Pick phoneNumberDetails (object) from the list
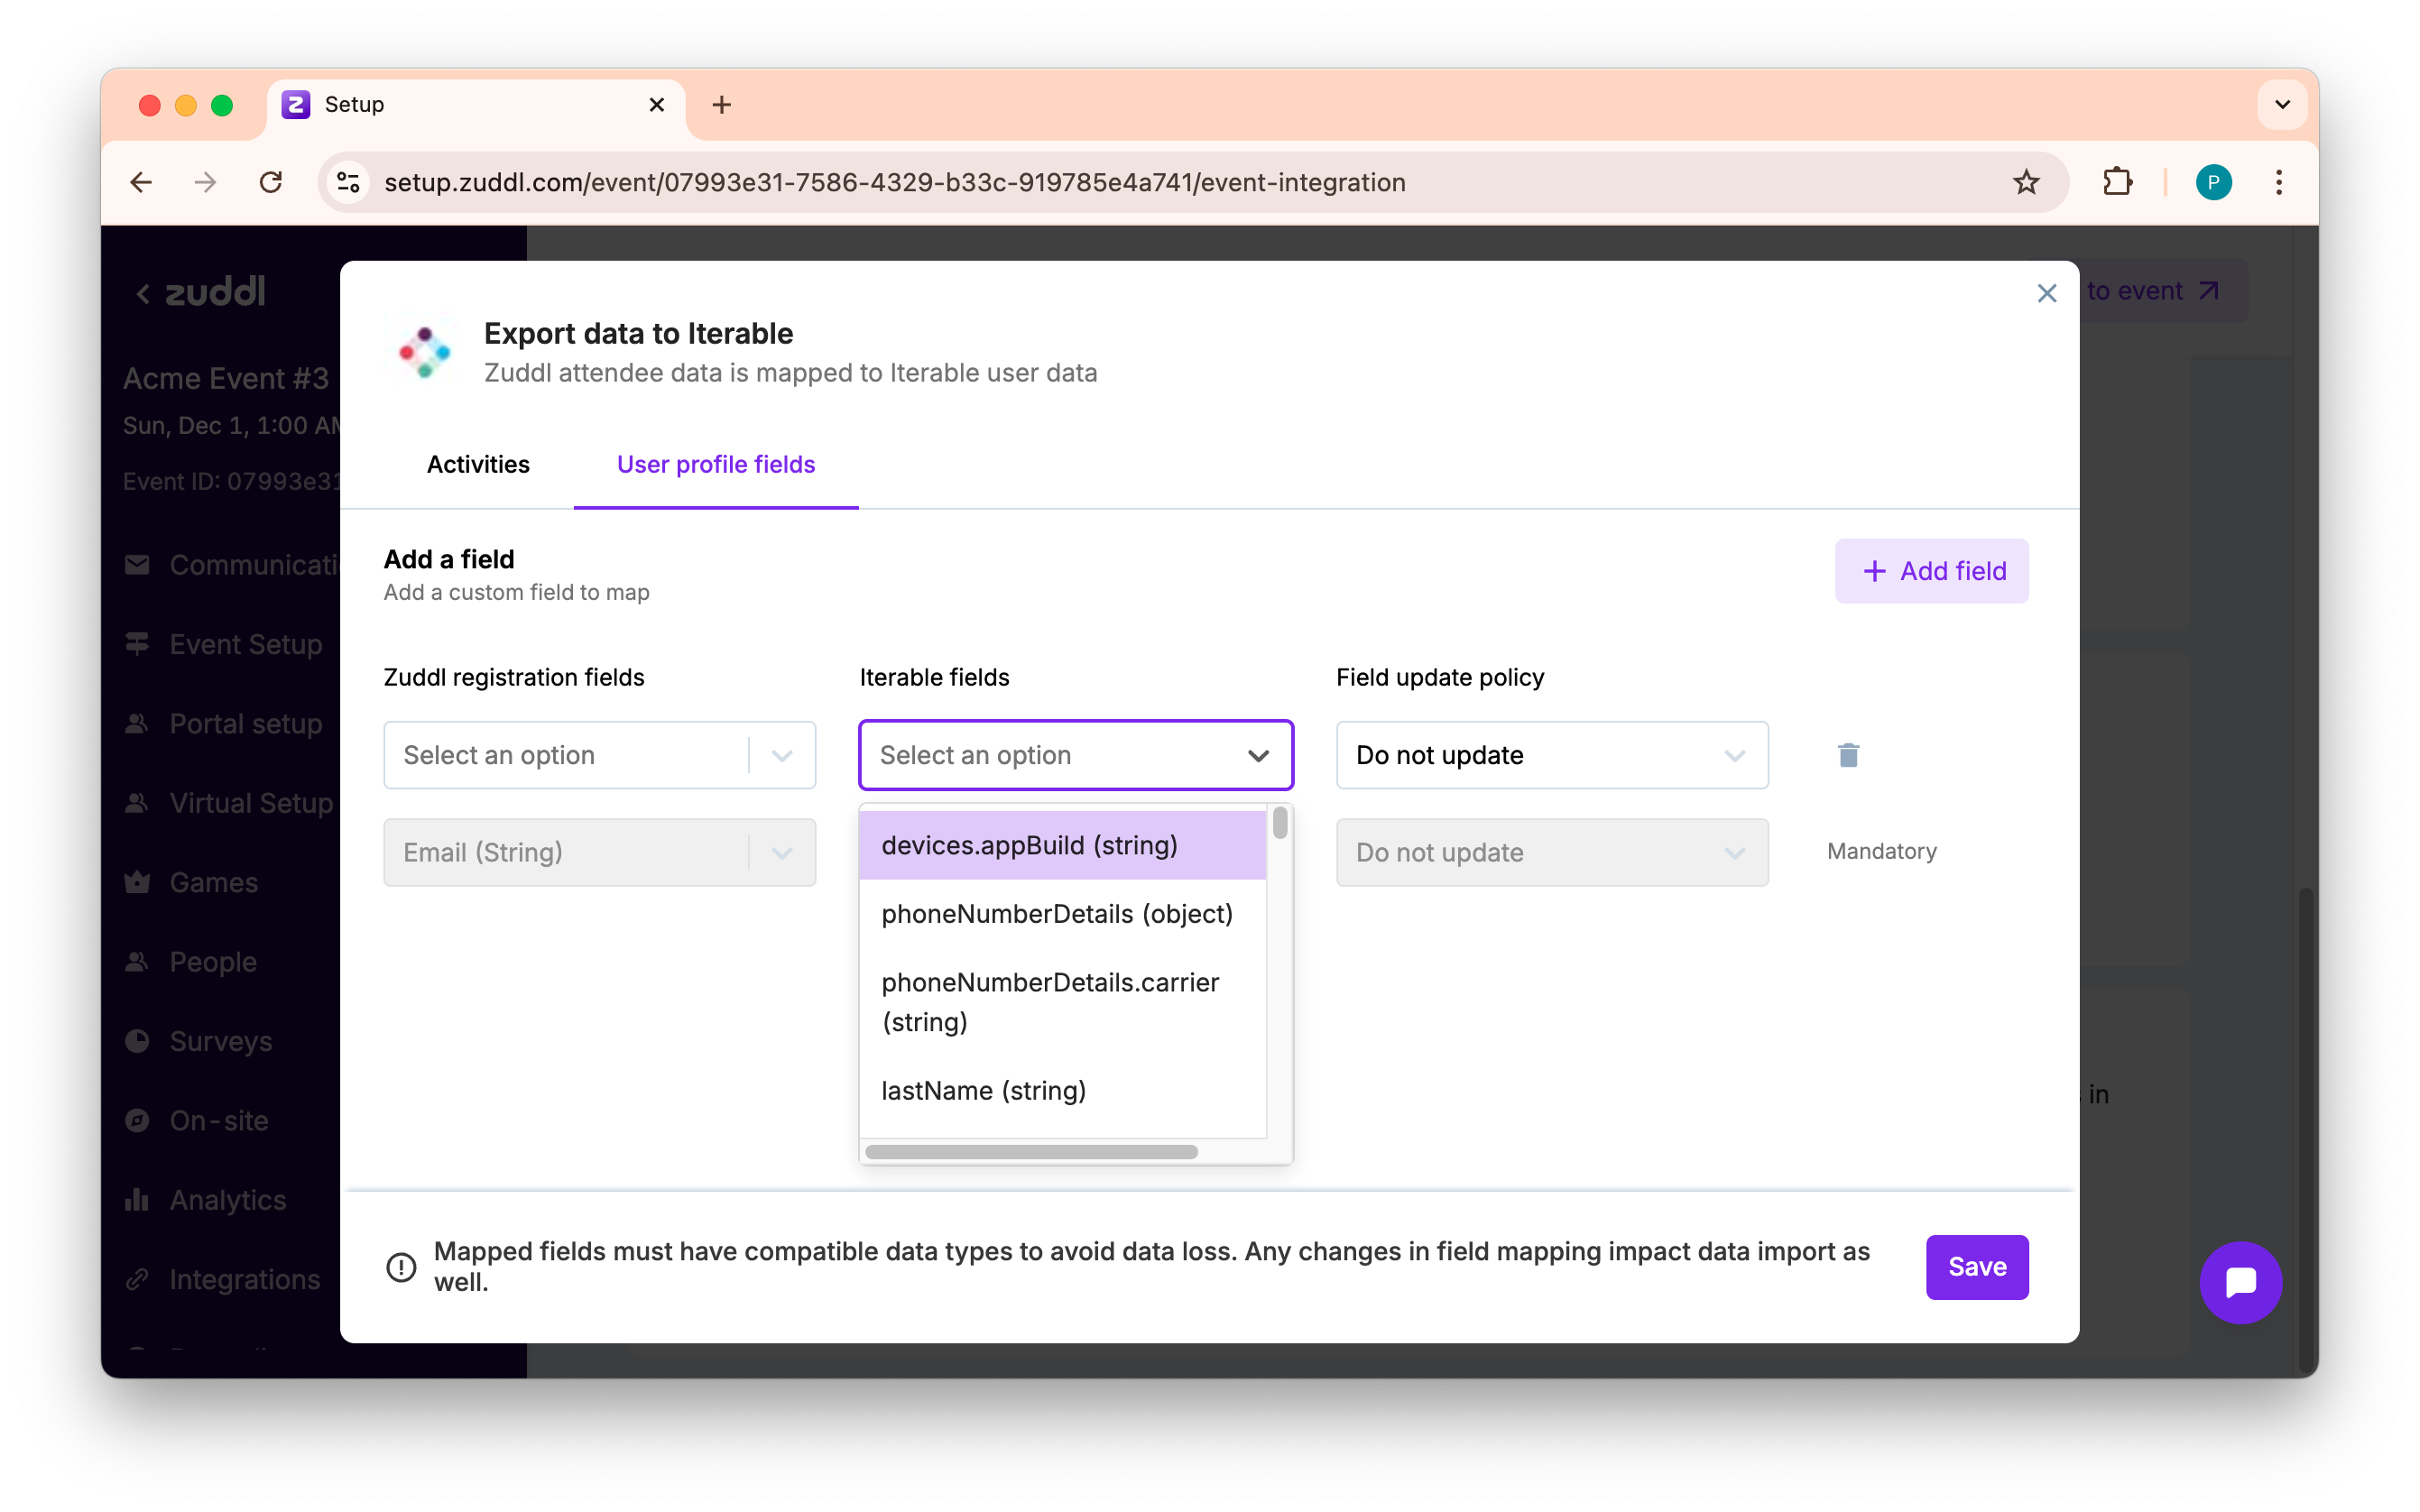This screenshot has width=2420, height=1512. pos(1057,914)
